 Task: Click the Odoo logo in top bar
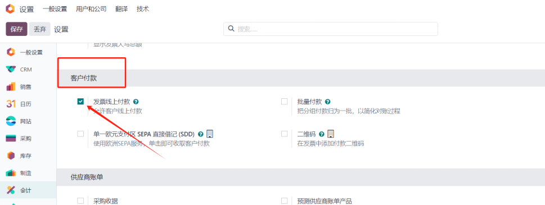11,9
